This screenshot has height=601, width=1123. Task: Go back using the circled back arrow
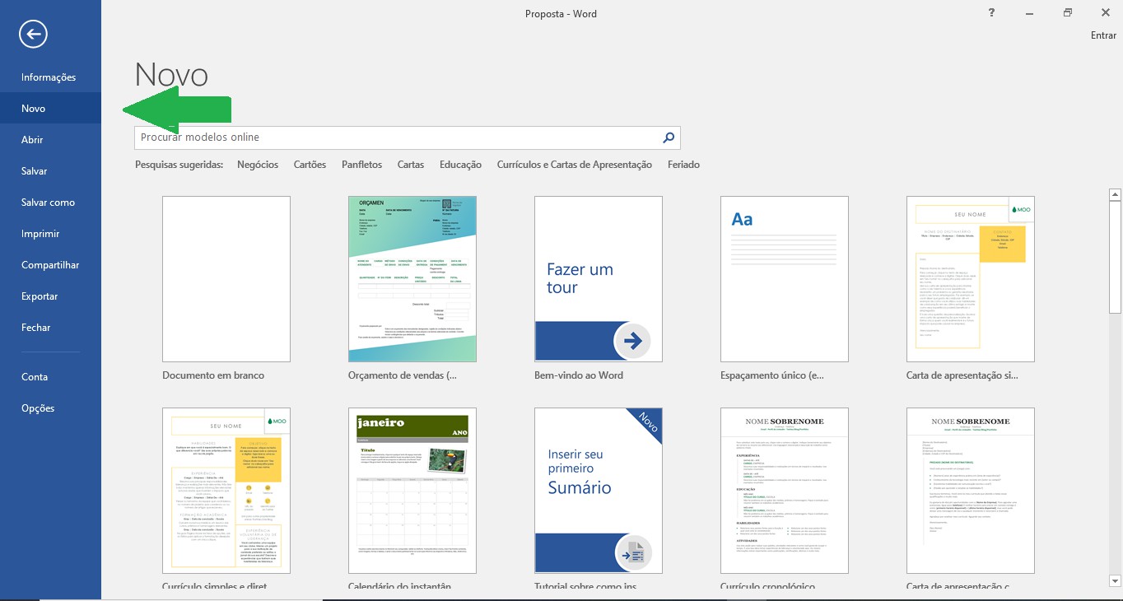[34, 34]
